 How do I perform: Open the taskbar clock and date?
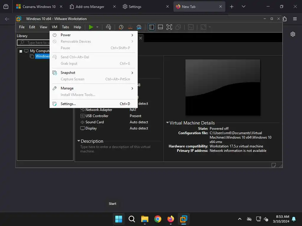click(281, 219)
